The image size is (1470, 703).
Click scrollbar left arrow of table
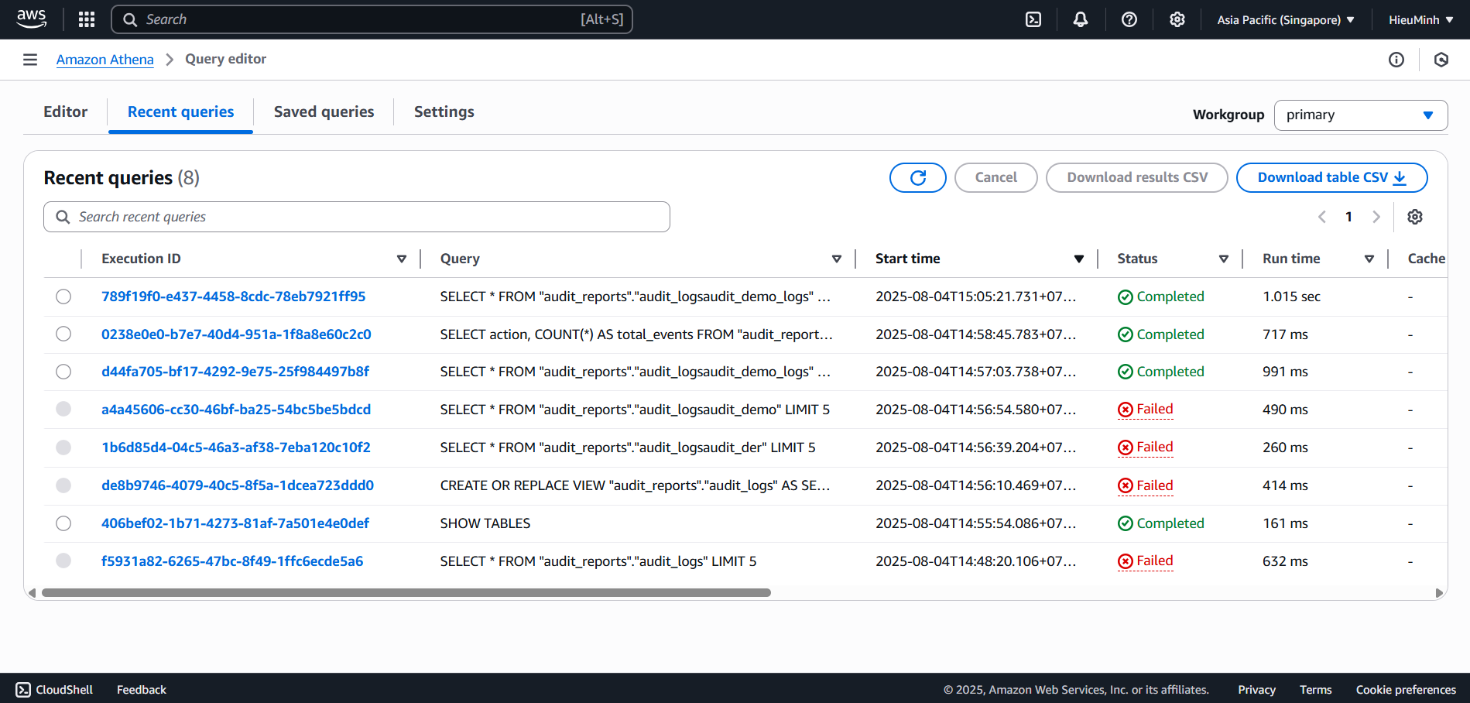click(32, 593)
